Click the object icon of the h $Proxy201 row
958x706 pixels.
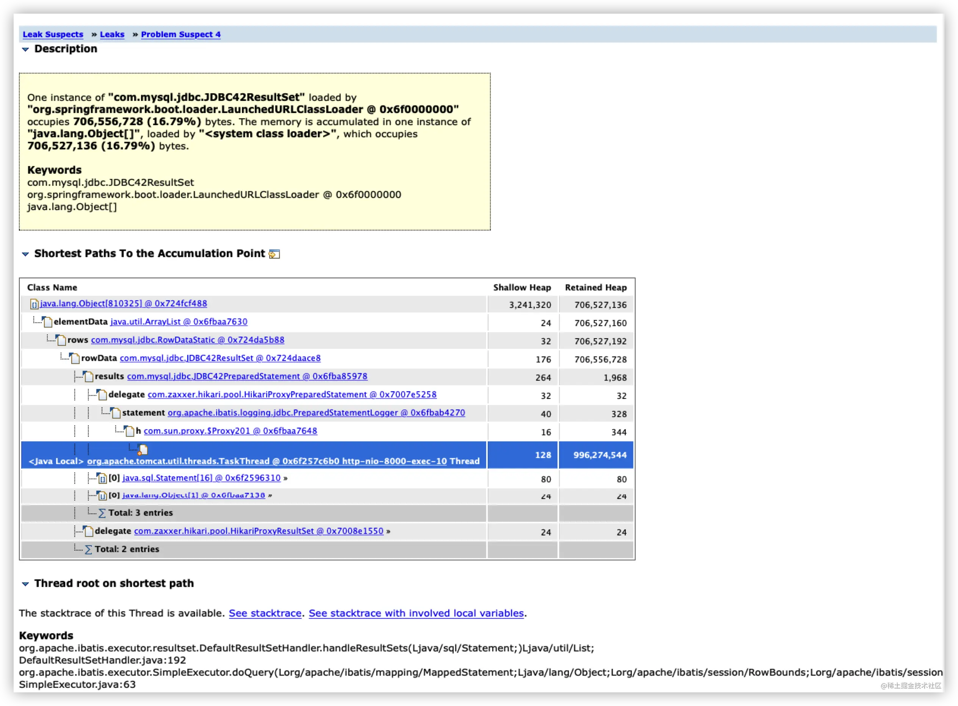pyautogui.click(x=129, y=431)
